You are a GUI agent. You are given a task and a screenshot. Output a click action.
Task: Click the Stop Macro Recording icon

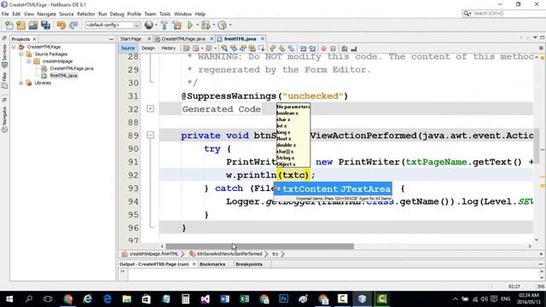[x=333, y=49]
